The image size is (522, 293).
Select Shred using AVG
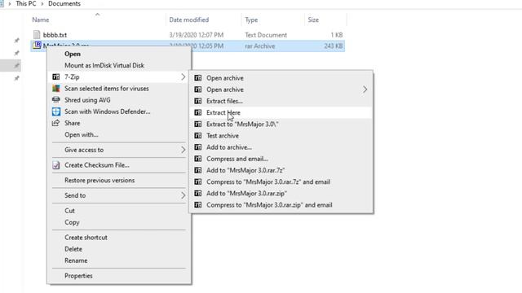(87, 100)
